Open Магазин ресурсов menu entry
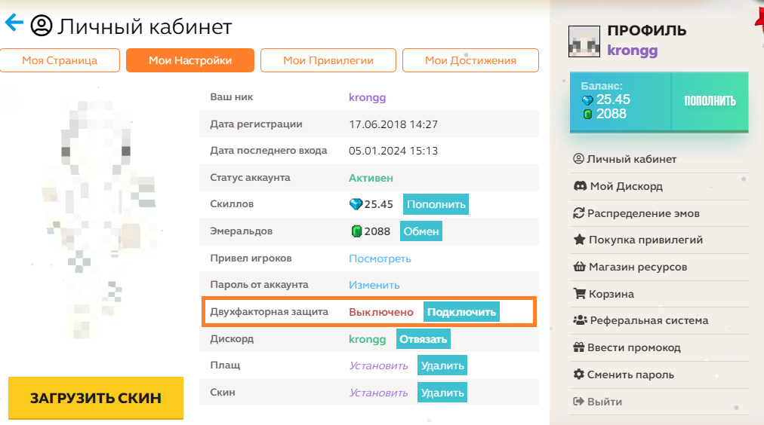The height and width of the screenshot is (425, 764). click(x=638, y=267)
